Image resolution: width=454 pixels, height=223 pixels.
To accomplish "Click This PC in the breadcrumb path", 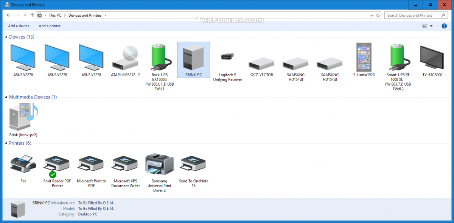I will 55,16.
